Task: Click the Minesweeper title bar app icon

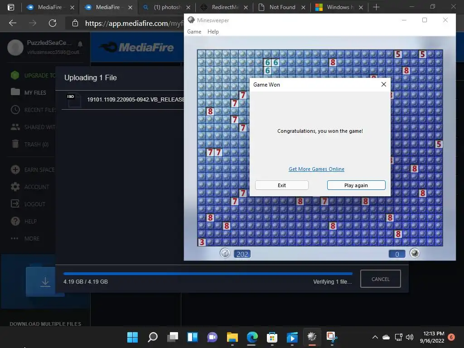Action: coord(191,20)
